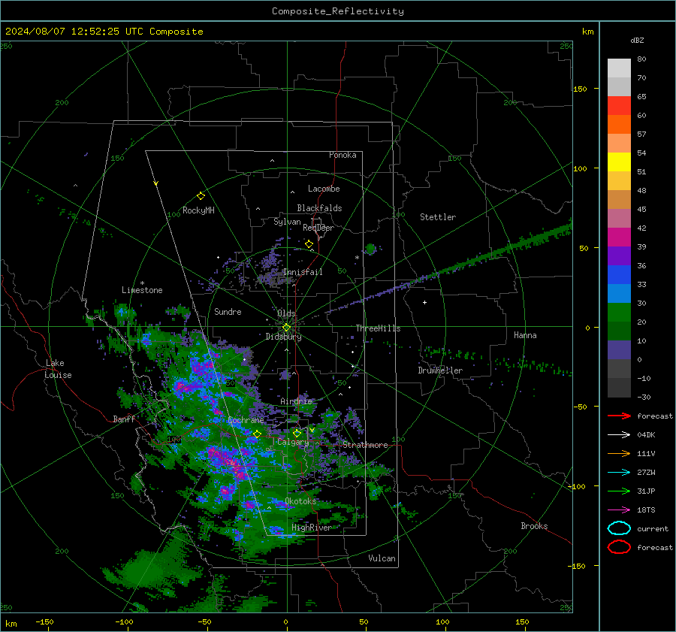
Task: Click the green 31JP arrow in legend
Action: [619, 491]
